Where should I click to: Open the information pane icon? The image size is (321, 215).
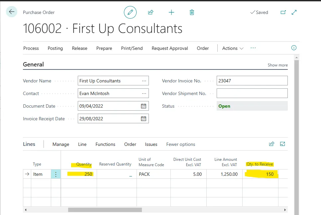click(x=294, y=48)
